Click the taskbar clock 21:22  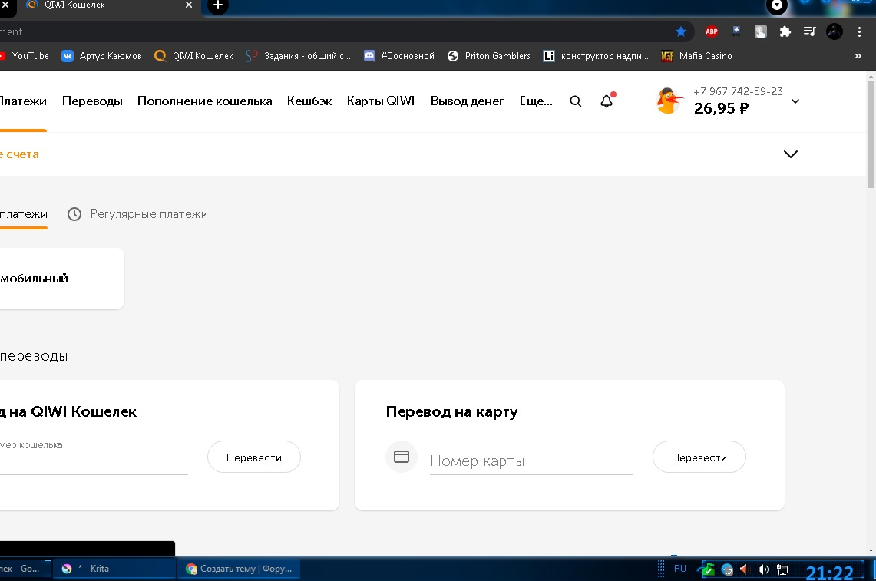point(829,572)
